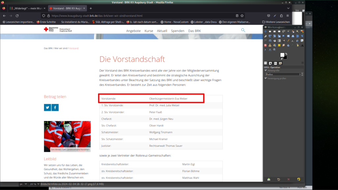Share the page via Twitter icon
The width and height of the screenshot is (338, 190).
point(48,107)
